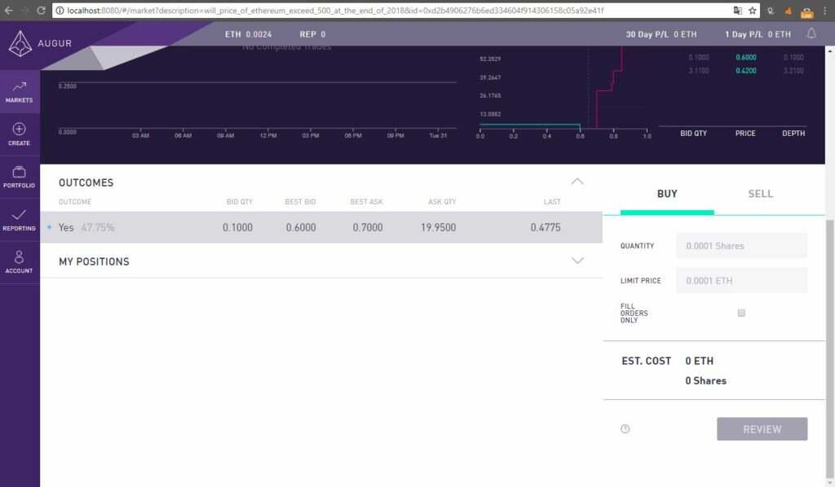The image size is (835, 487).
Task: Switch to the Sell tab
Action: 760,194
